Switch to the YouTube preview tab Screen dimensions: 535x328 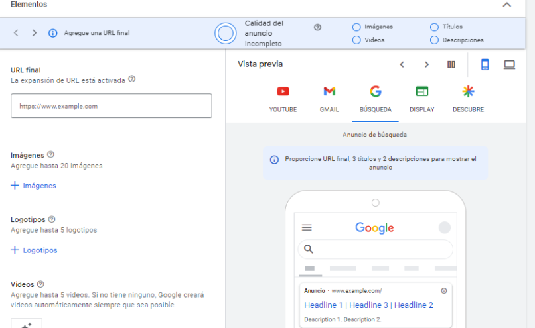283,99
